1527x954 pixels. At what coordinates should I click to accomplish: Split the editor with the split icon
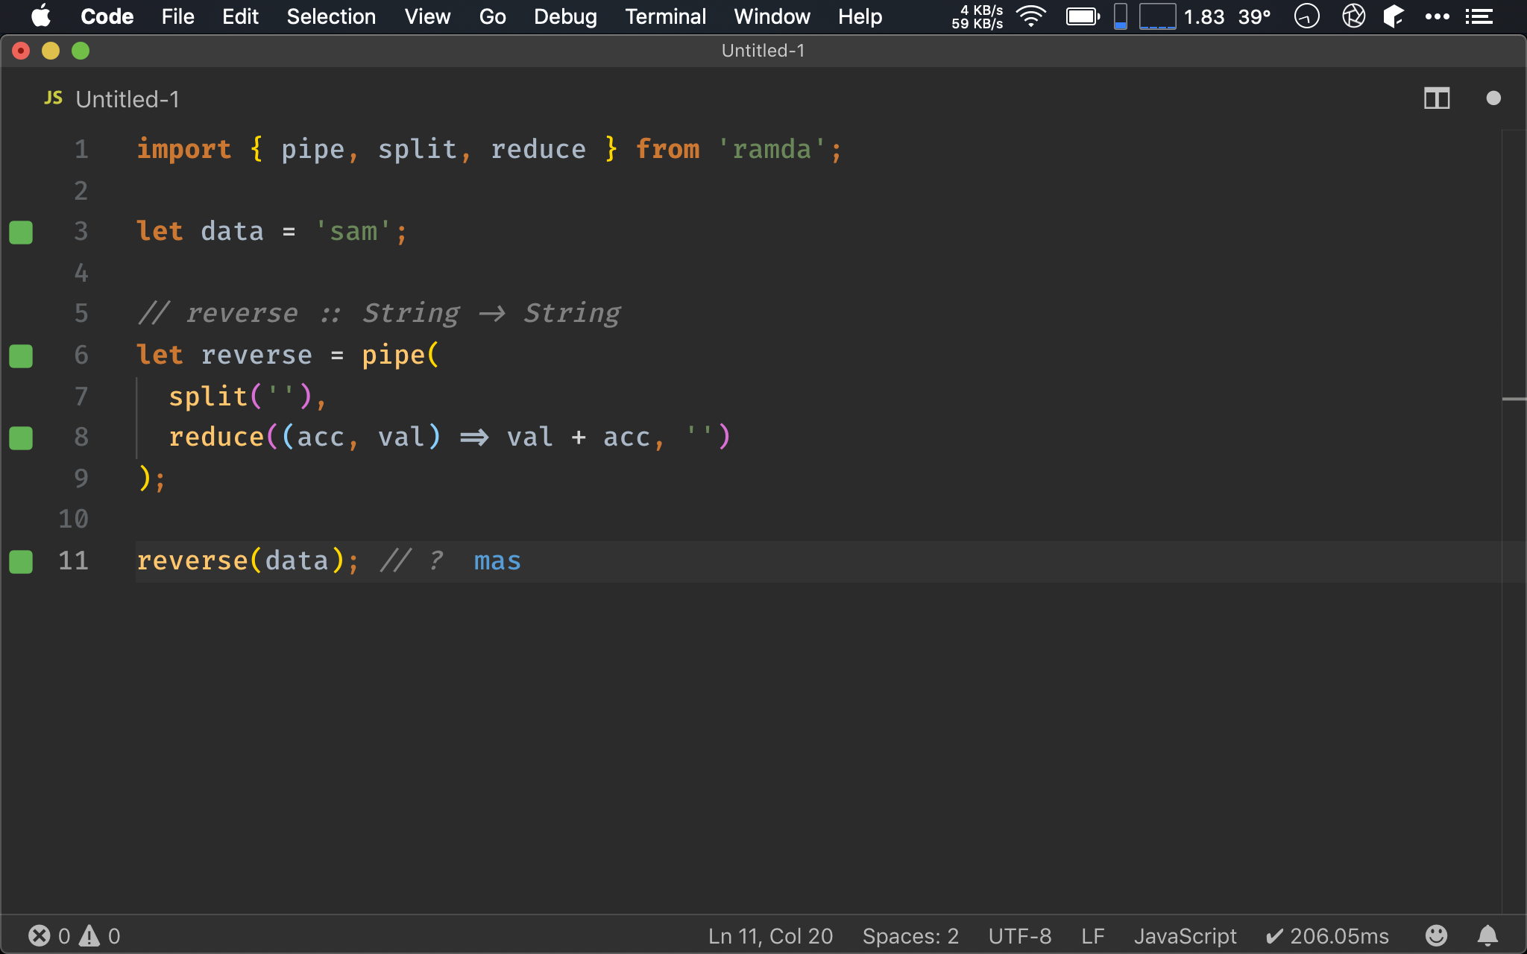(1436, 98)
